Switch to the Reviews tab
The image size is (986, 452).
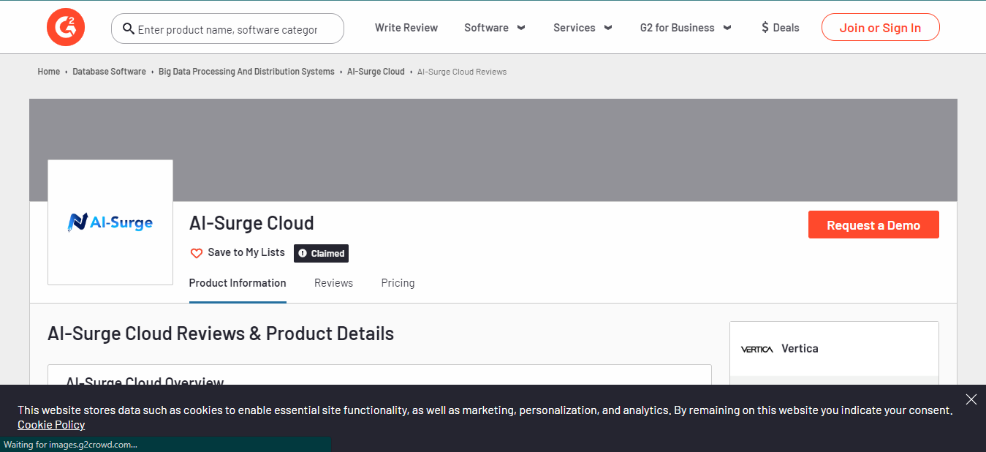coord(333,283)
